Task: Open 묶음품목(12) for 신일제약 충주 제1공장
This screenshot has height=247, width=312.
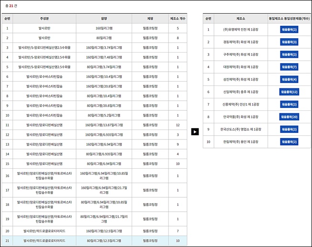Action: point(289,92)
